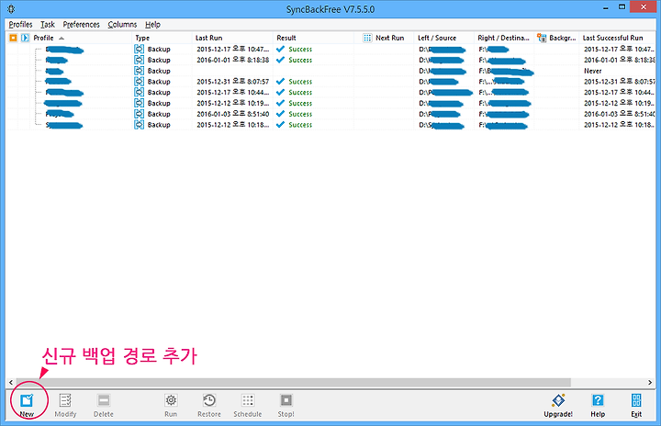Click Success text in 10:19 row
661x426 pixels.
pyautogui.click(x=300, y=104)
